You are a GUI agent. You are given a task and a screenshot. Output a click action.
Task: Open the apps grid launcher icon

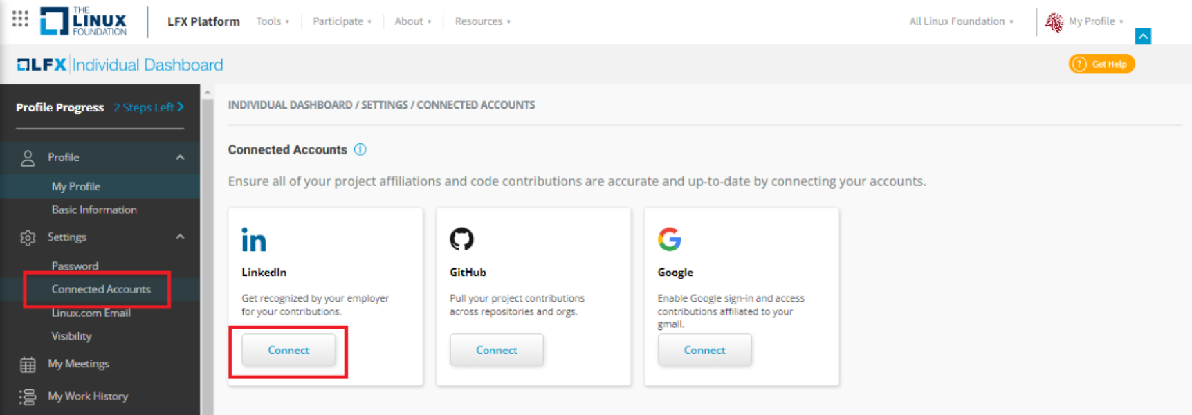pos(20,19)
